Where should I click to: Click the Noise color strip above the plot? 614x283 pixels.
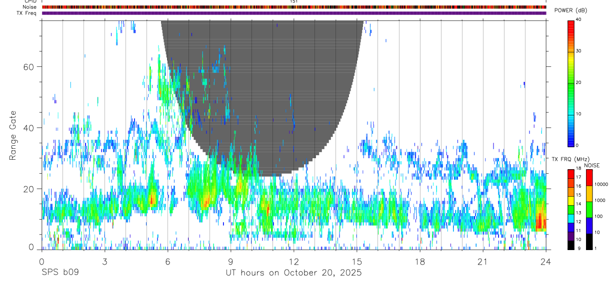(x=294, y=7)
